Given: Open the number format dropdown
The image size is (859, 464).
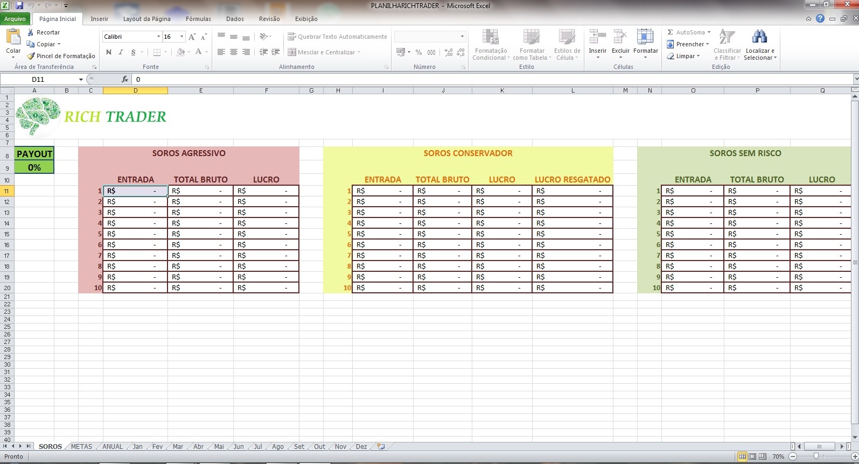Looking at the screenshot, I should 462,37.
